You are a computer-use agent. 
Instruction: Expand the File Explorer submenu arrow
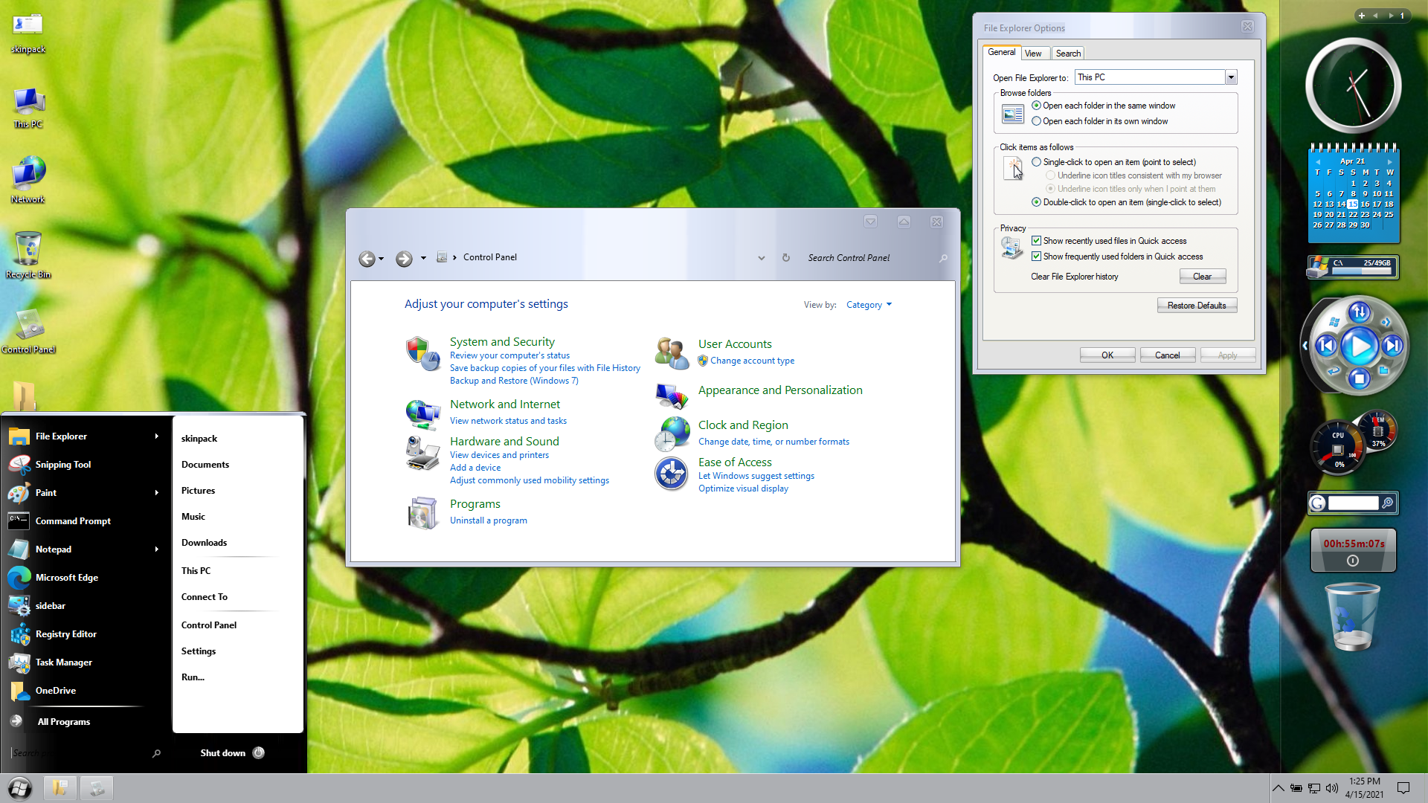point(156,436)
